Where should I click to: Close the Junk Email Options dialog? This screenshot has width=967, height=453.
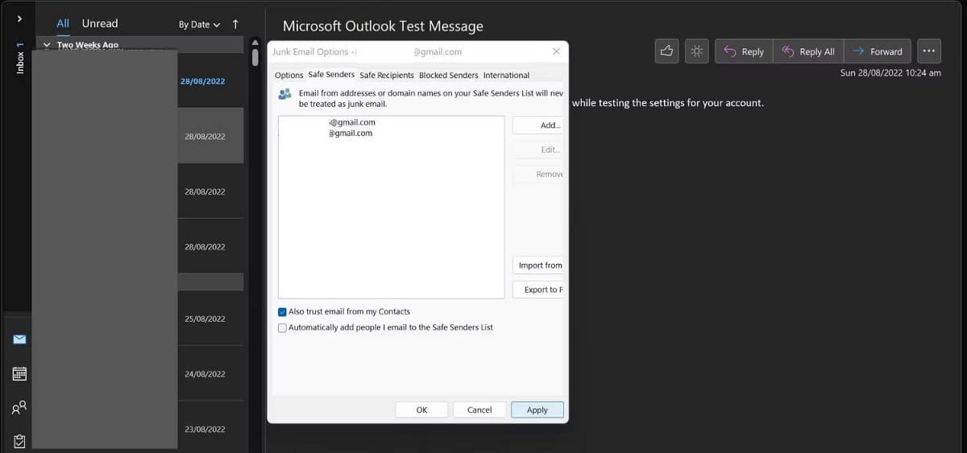pos(556,51)
